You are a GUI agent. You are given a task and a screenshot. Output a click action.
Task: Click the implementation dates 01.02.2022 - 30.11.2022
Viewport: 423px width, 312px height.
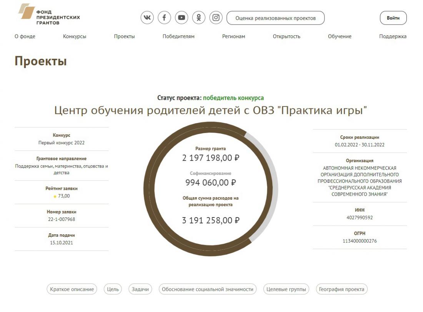pos(360,145)
